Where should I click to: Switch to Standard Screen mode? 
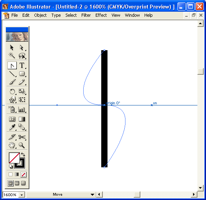pos(11,183)
